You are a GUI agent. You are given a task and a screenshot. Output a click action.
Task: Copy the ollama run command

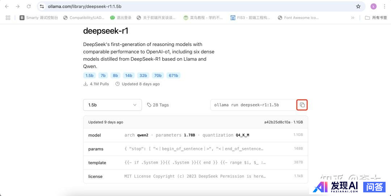point(302,105)
